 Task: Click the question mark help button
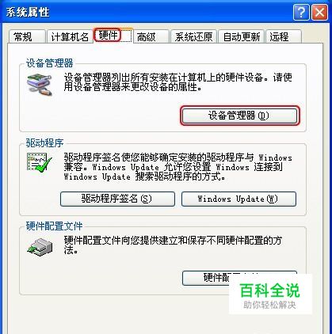tap(301, 12)
